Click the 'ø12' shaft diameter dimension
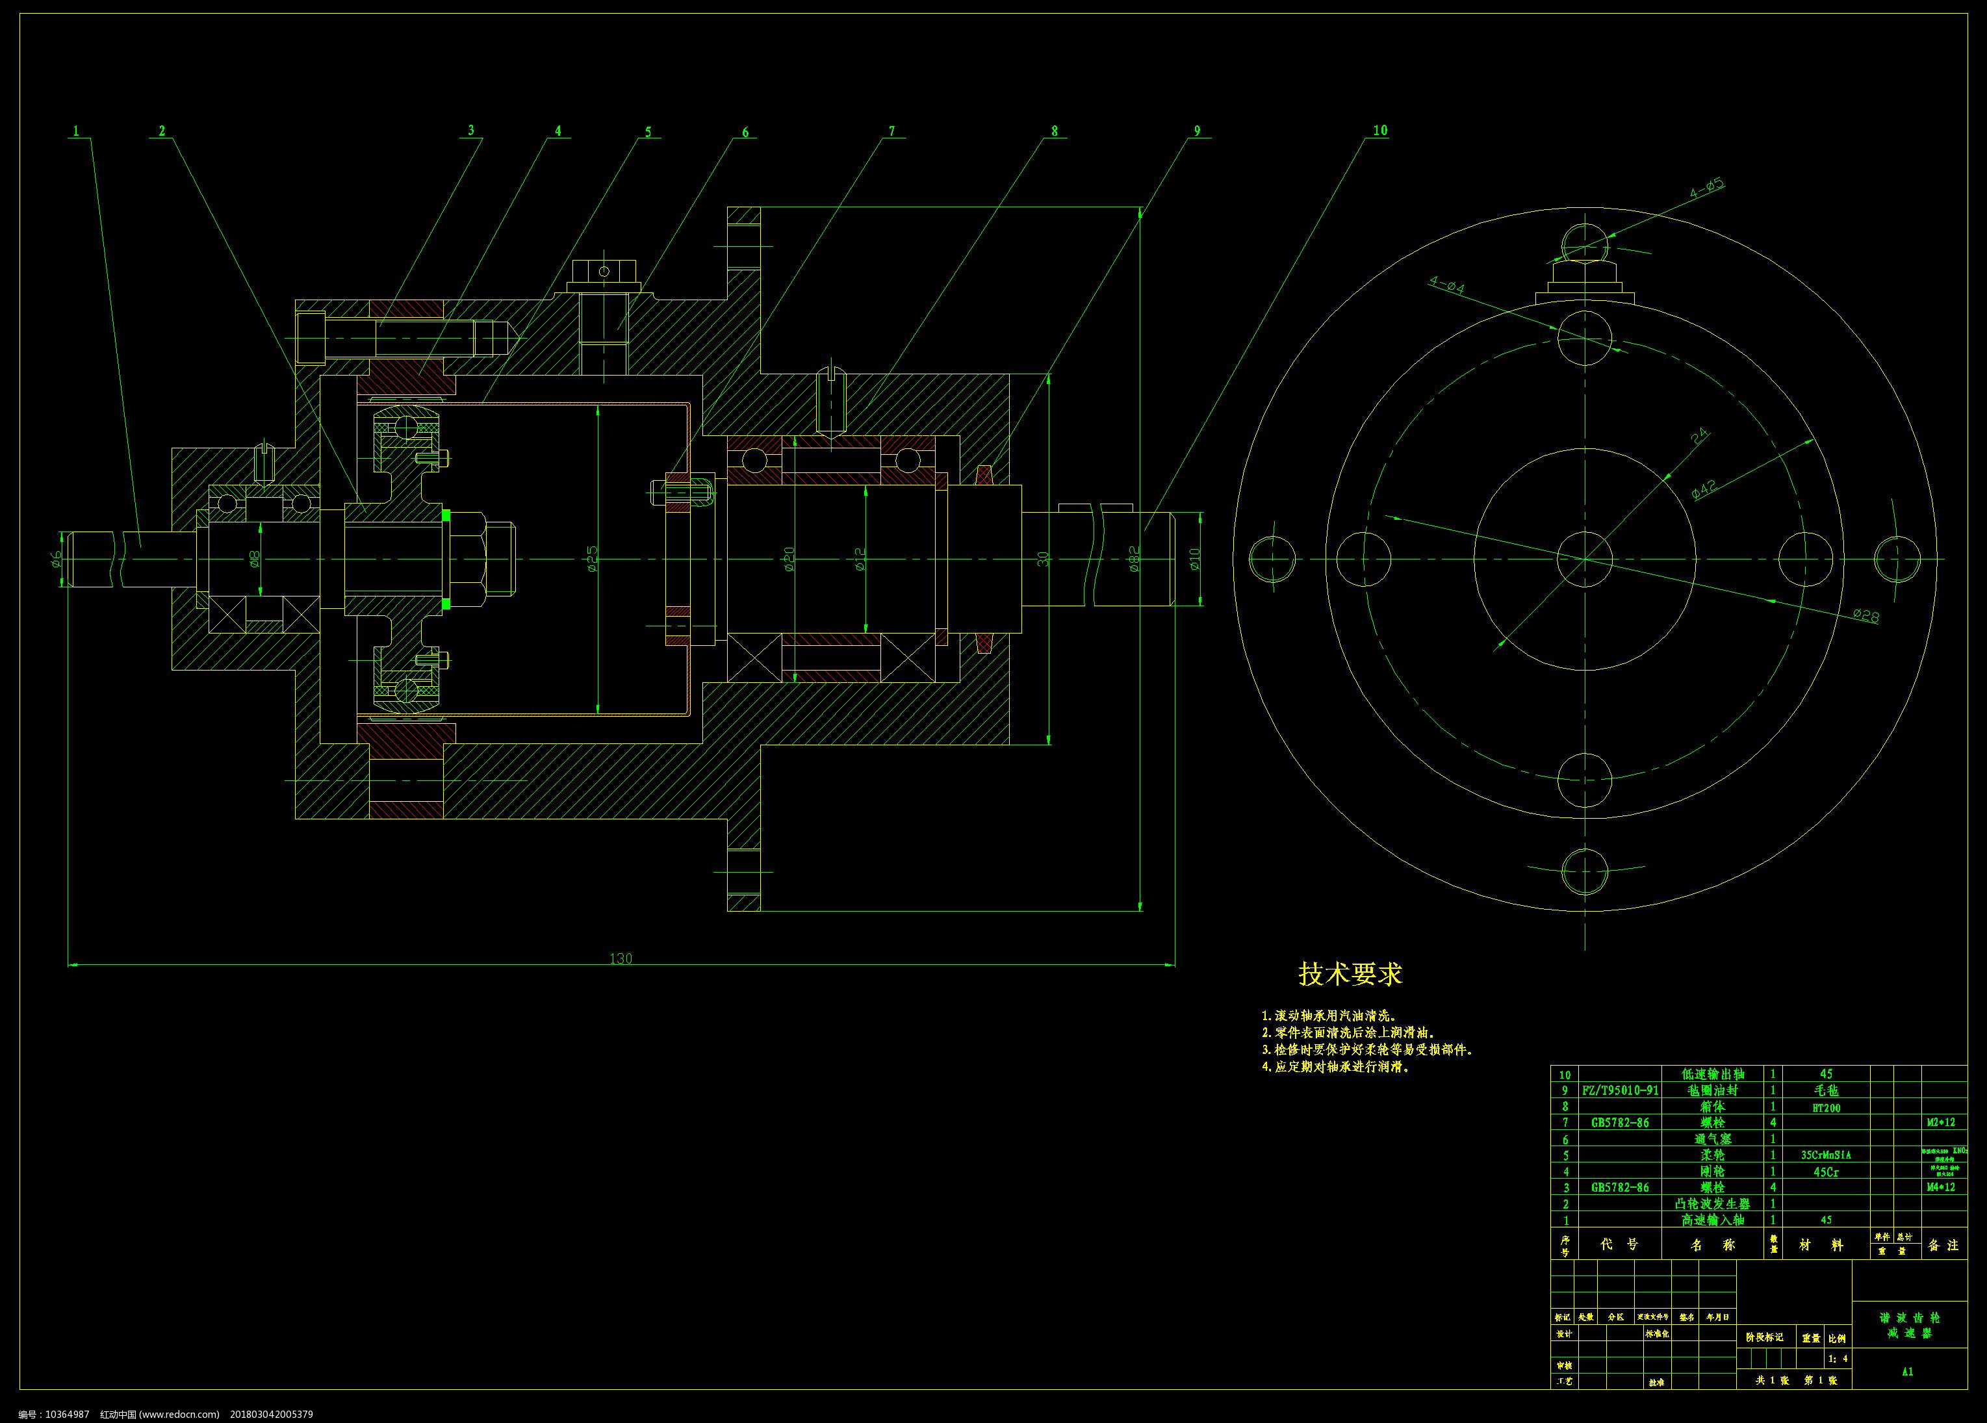The height and width of the screenshot is (1423, 1987). (x=860, y=559)
